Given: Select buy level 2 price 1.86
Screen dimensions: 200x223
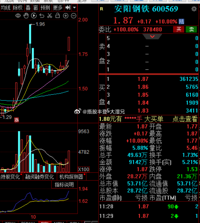Looking at the screenshot, I should tap(143, 87).
